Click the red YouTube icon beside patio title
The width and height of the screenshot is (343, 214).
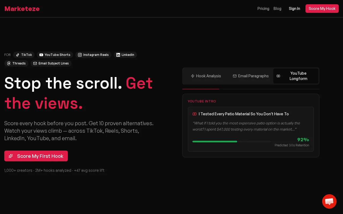pos(195,114)
